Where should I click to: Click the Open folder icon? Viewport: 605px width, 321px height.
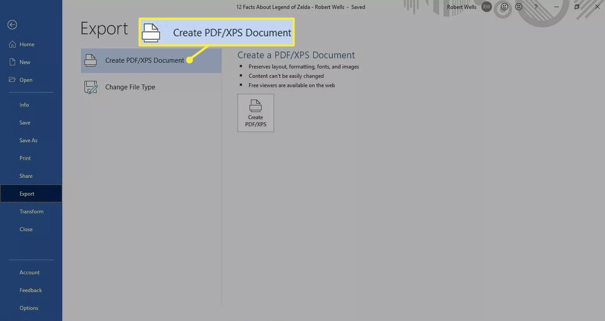(12, 80)
